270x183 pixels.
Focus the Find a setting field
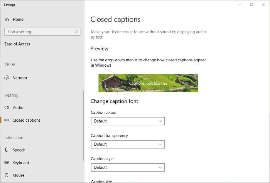42,32
